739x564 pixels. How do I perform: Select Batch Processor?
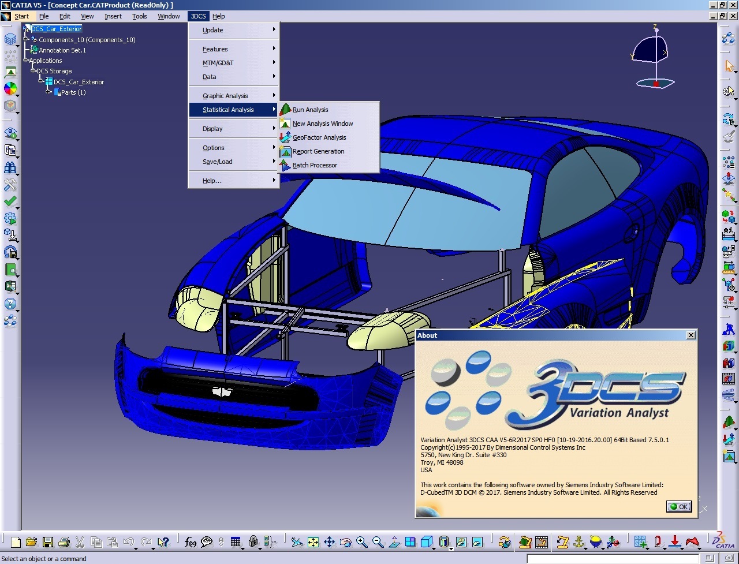(x=329, y=165)
